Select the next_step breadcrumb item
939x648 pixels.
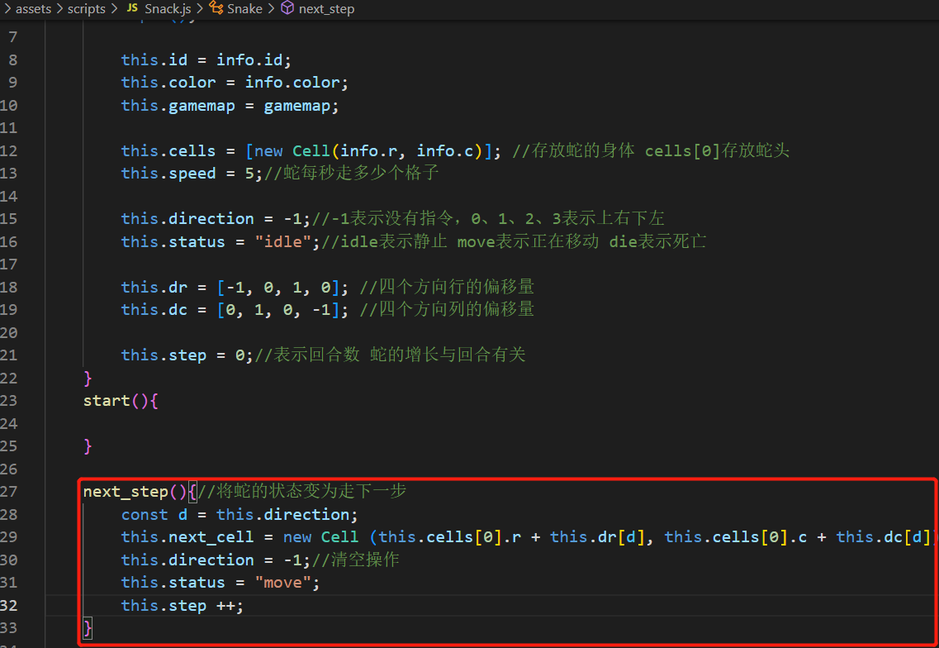point(327,9)
